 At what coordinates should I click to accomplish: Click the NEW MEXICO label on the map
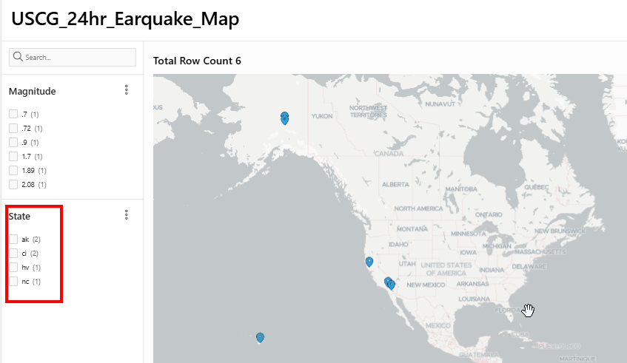tap(426, 285)
